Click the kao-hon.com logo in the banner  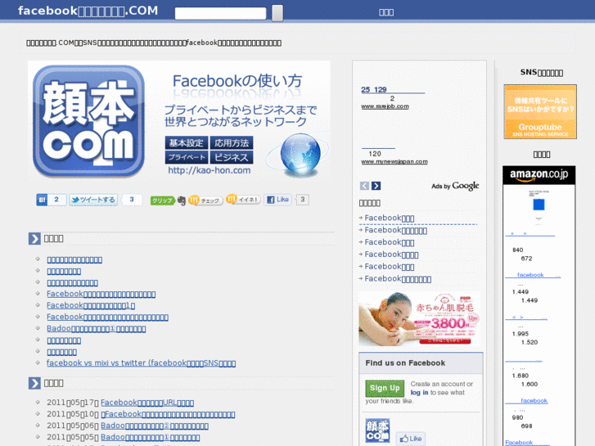pos(88,121)
